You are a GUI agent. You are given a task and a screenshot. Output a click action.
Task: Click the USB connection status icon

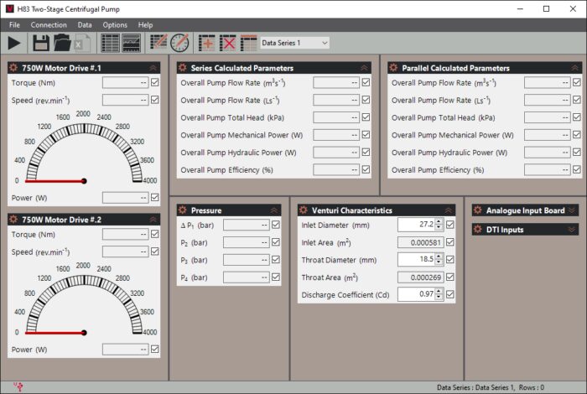click(18, 386)
